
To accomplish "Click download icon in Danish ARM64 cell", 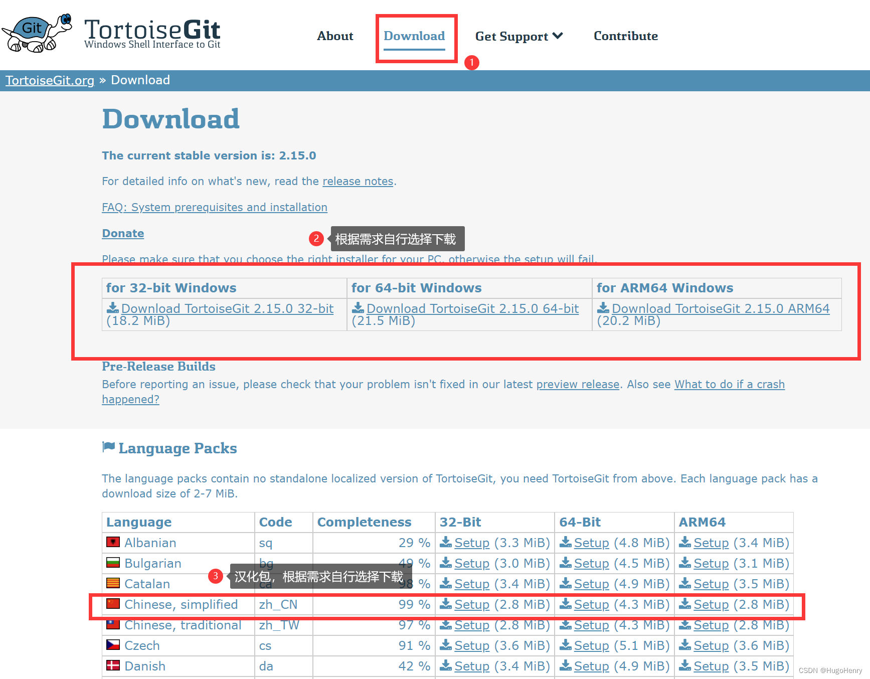I will (x=685, y=665).
